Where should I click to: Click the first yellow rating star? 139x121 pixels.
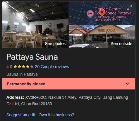[x=15, y=67]
